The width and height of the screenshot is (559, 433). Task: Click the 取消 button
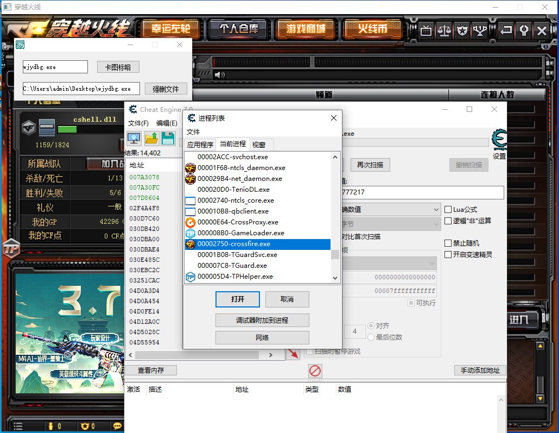(287, 299)
